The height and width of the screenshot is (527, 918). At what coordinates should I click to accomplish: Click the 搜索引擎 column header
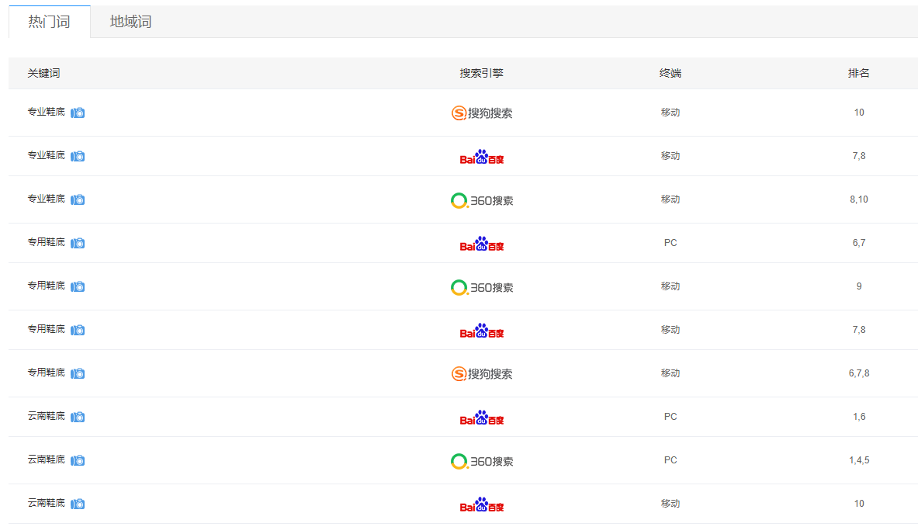pyautogui.click(x=482, y=73)
